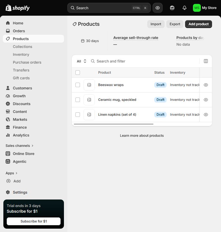
Task: Expand the Apps section
Action: 11,173
